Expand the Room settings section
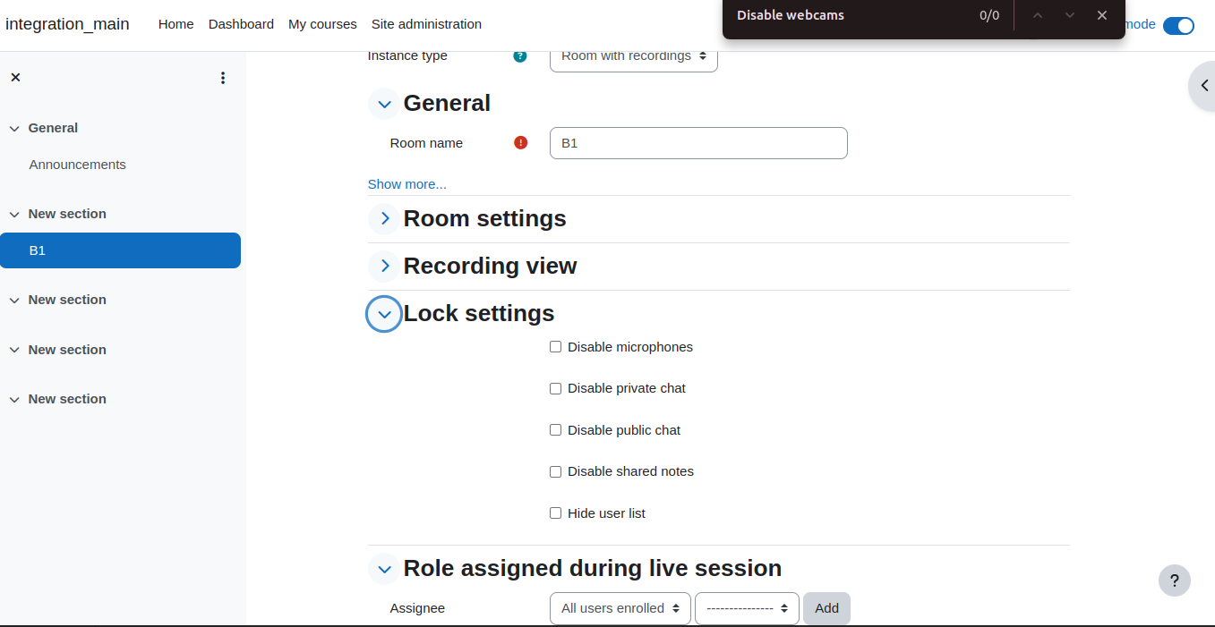The width and height of the screenshot is (1215, 627). [x=384, y=218]
